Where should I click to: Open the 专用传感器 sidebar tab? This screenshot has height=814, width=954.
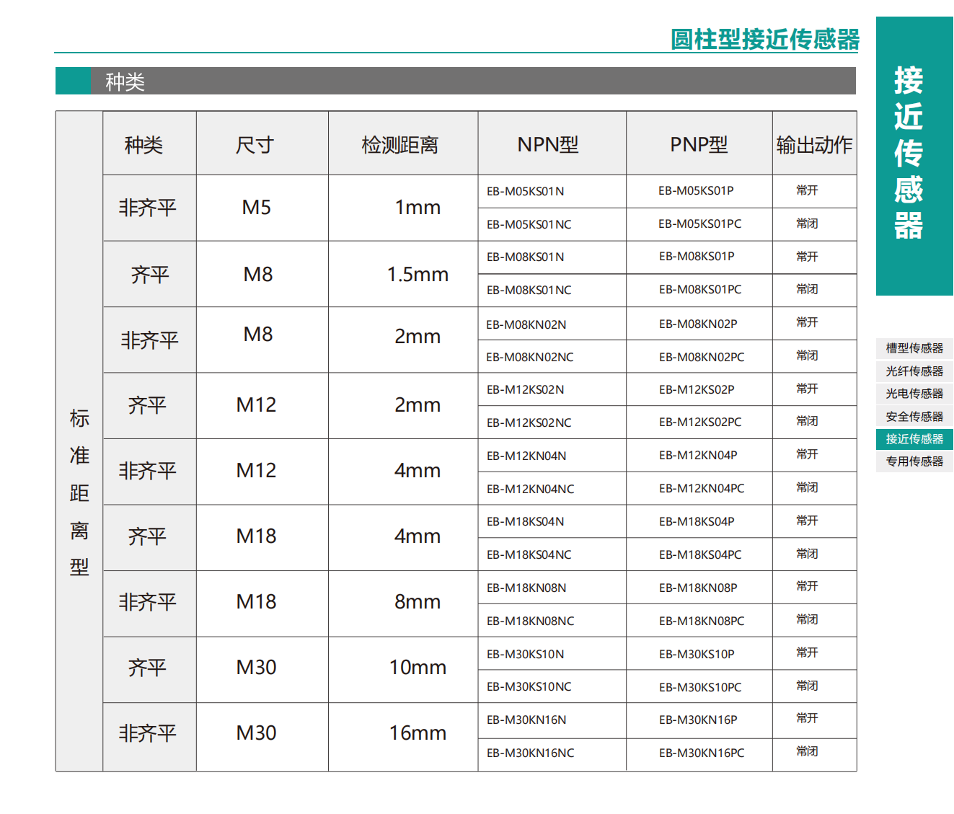[x=914, y=461]
